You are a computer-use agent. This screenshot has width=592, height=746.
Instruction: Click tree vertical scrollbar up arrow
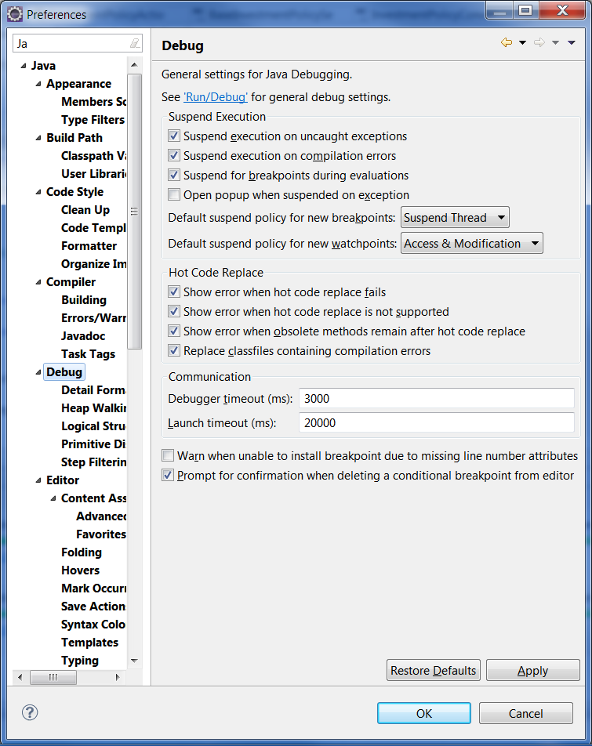click(x=134, y=65)
